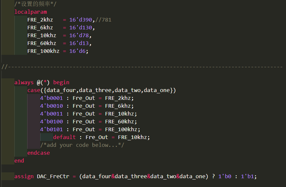Click the dashed separator comment line

click(x=142, y=67)
